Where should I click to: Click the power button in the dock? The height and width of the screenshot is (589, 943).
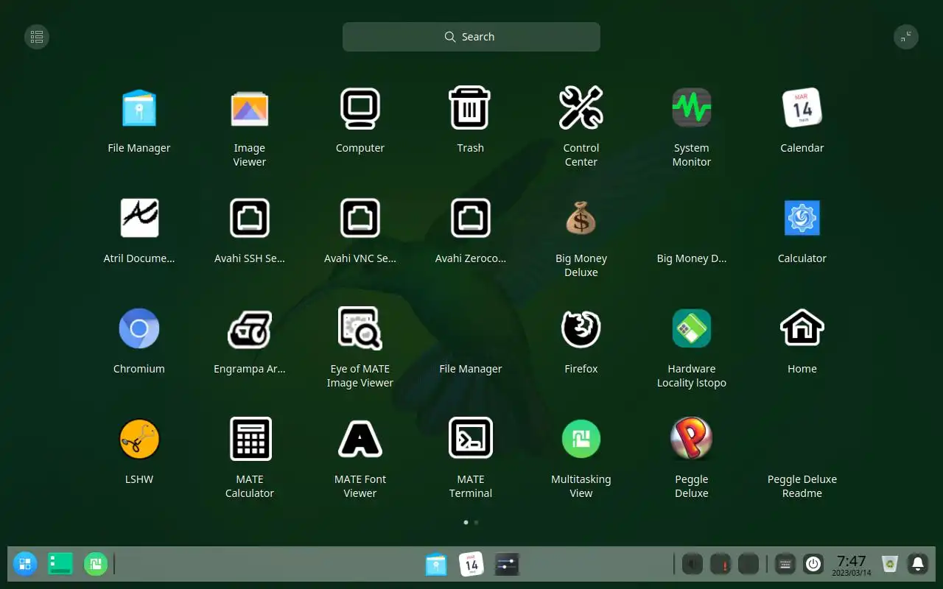tap(813, 564)
